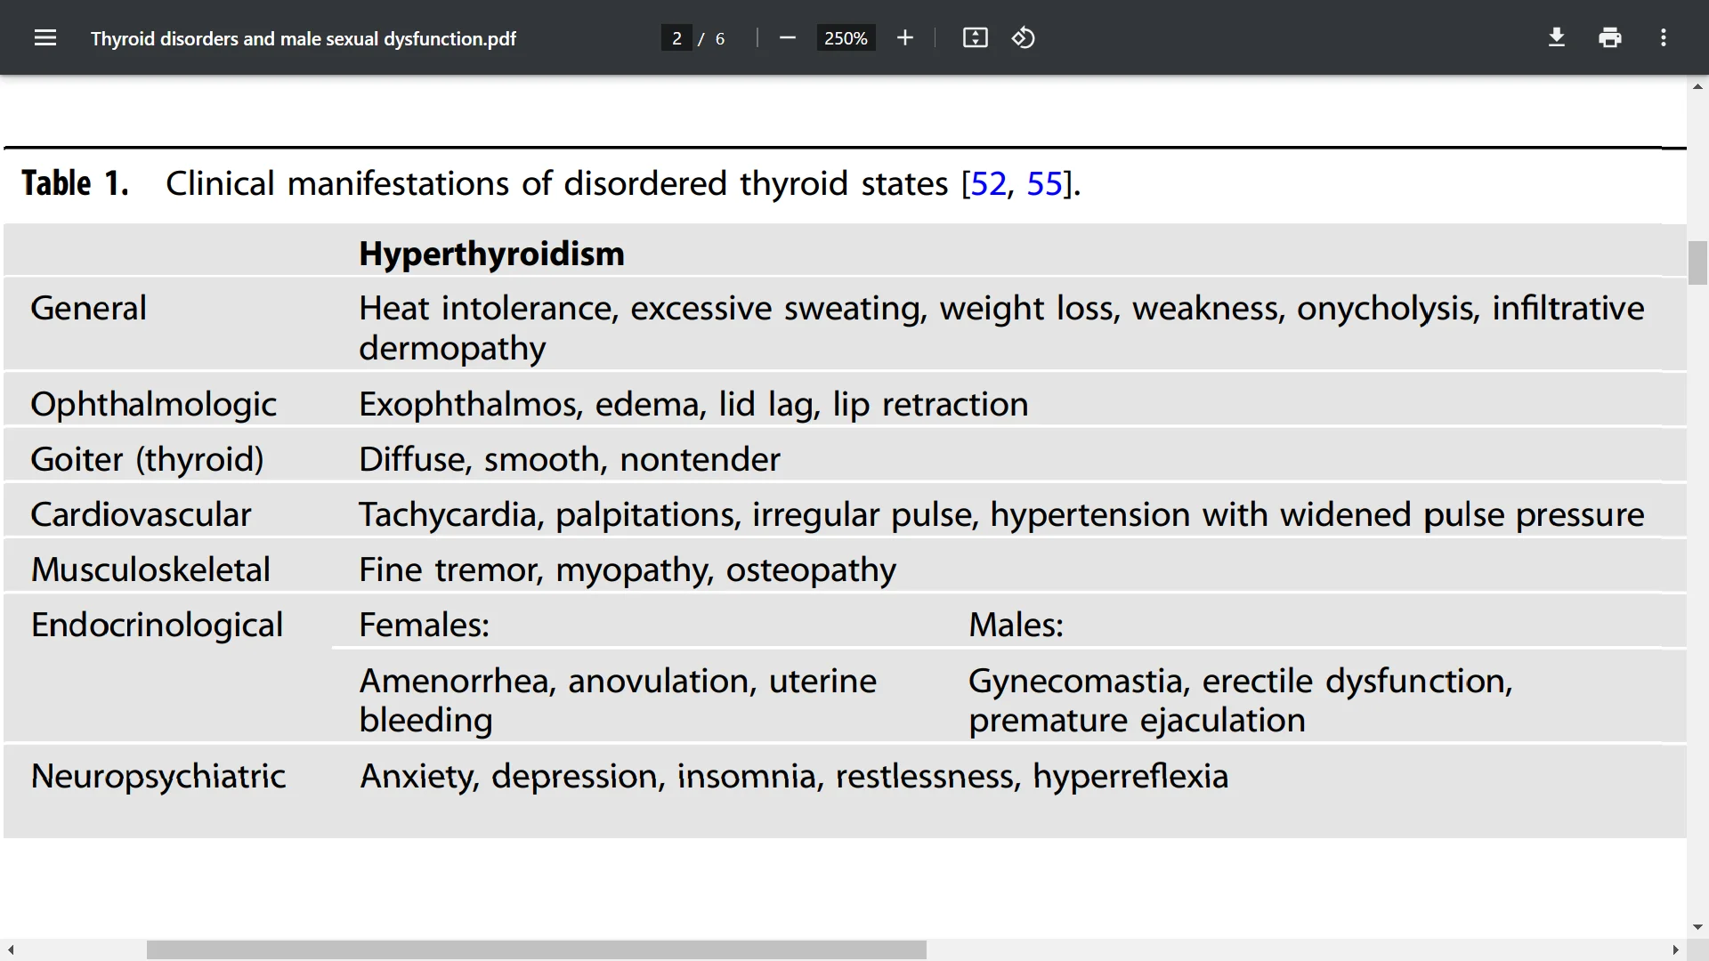The image size is (1709, 961).
Task: Open reference link 52
Action: 988,183
